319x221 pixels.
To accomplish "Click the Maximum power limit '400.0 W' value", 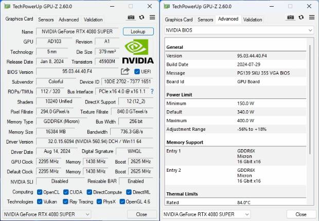I will [x=245, y=120].
